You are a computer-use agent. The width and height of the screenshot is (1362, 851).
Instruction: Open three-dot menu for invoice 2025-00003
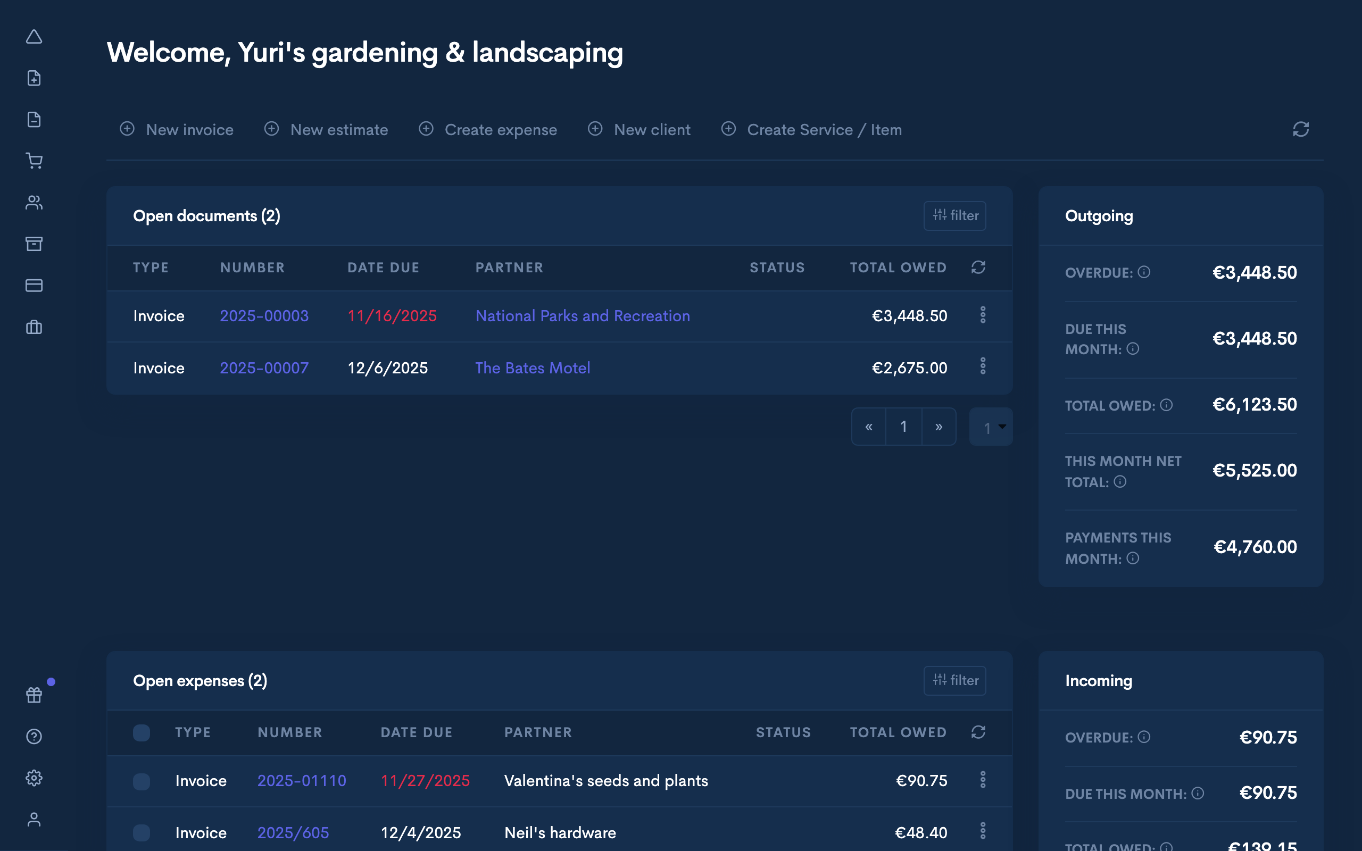click(983, 315)
